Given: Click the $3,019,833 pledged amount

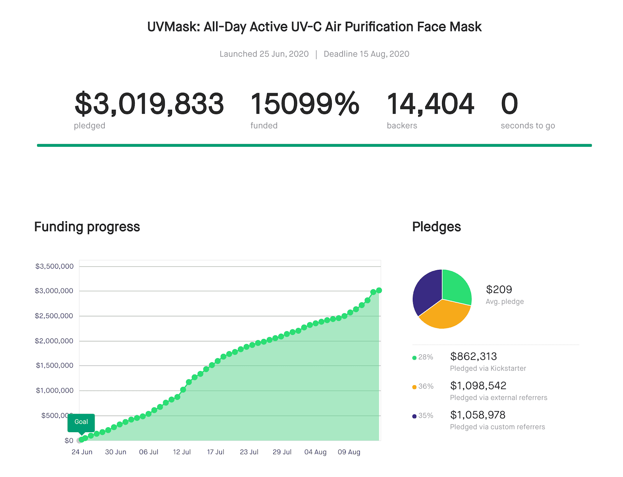Looking at the screenshot, I should pyautogui.click(x=149, y=104).
